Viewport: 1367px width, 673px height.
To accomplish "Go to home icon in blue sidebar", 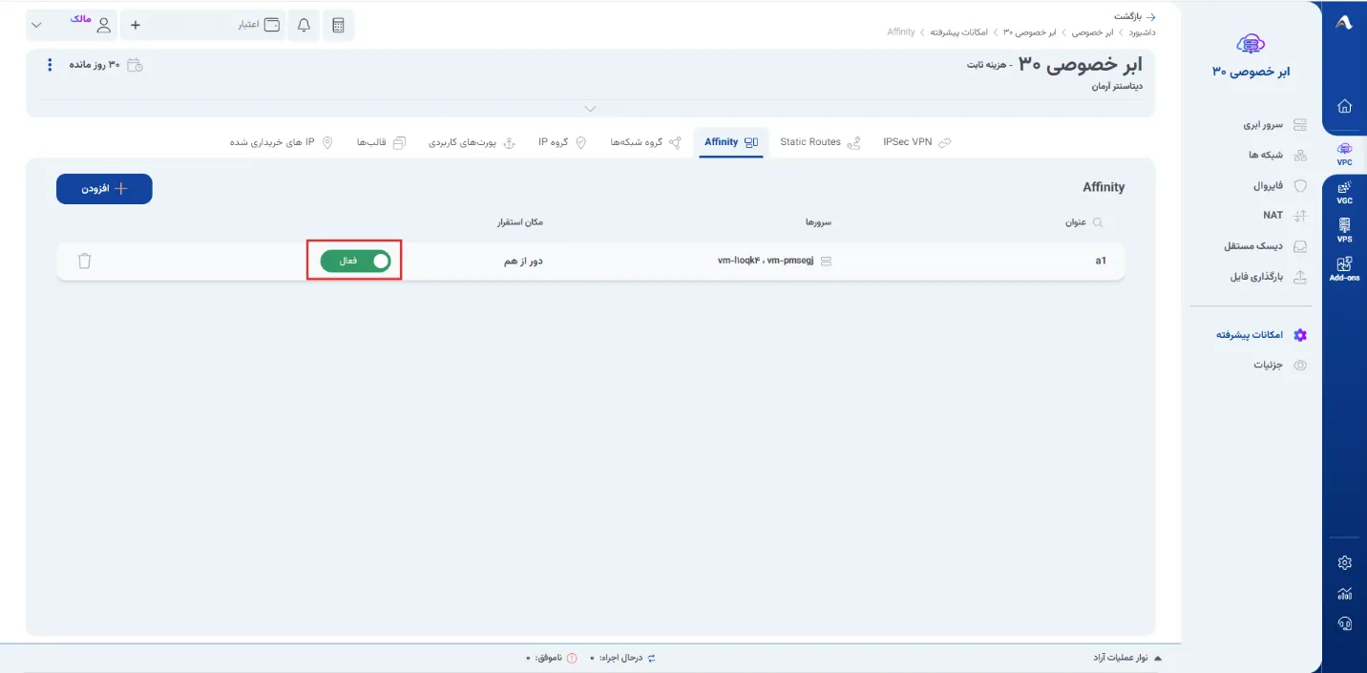I will 1345,106.
